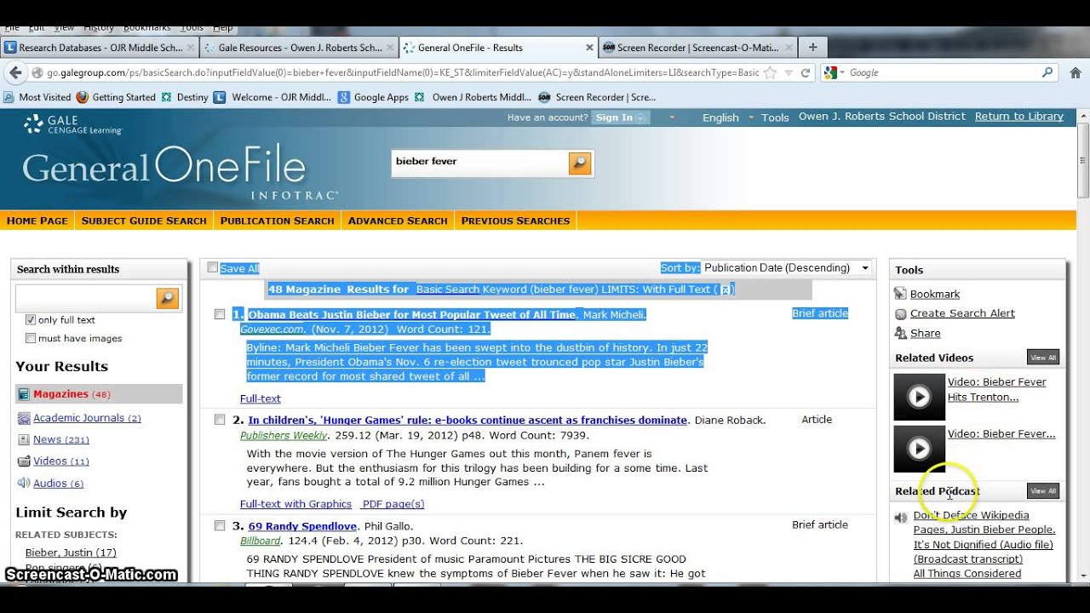Click the Audios speaker icon
This screenshot has height=613, width=1090.
click(24, 484)
